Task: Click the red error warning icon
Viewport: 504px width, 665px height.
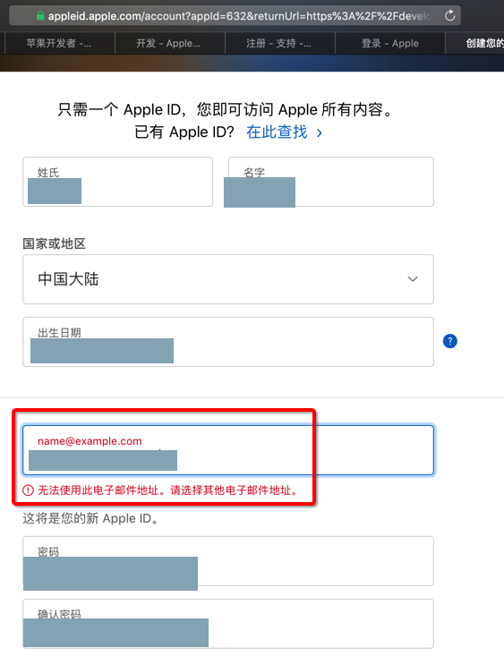Action: coord(28,490)
